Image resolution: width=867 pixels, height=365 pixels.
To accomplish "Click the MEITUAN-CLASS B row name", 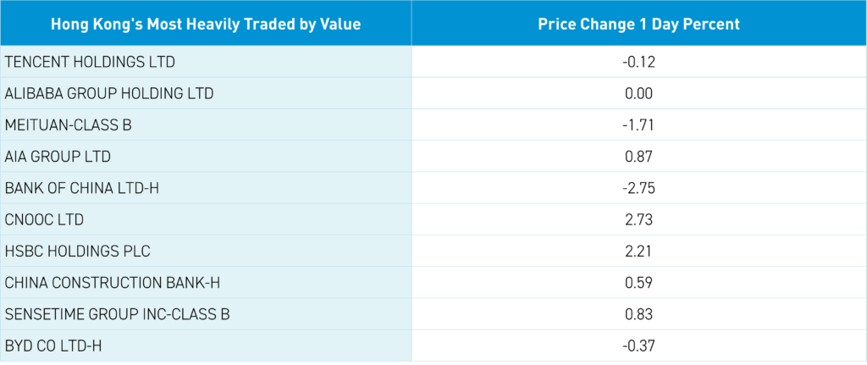I will tap(68, 124).
